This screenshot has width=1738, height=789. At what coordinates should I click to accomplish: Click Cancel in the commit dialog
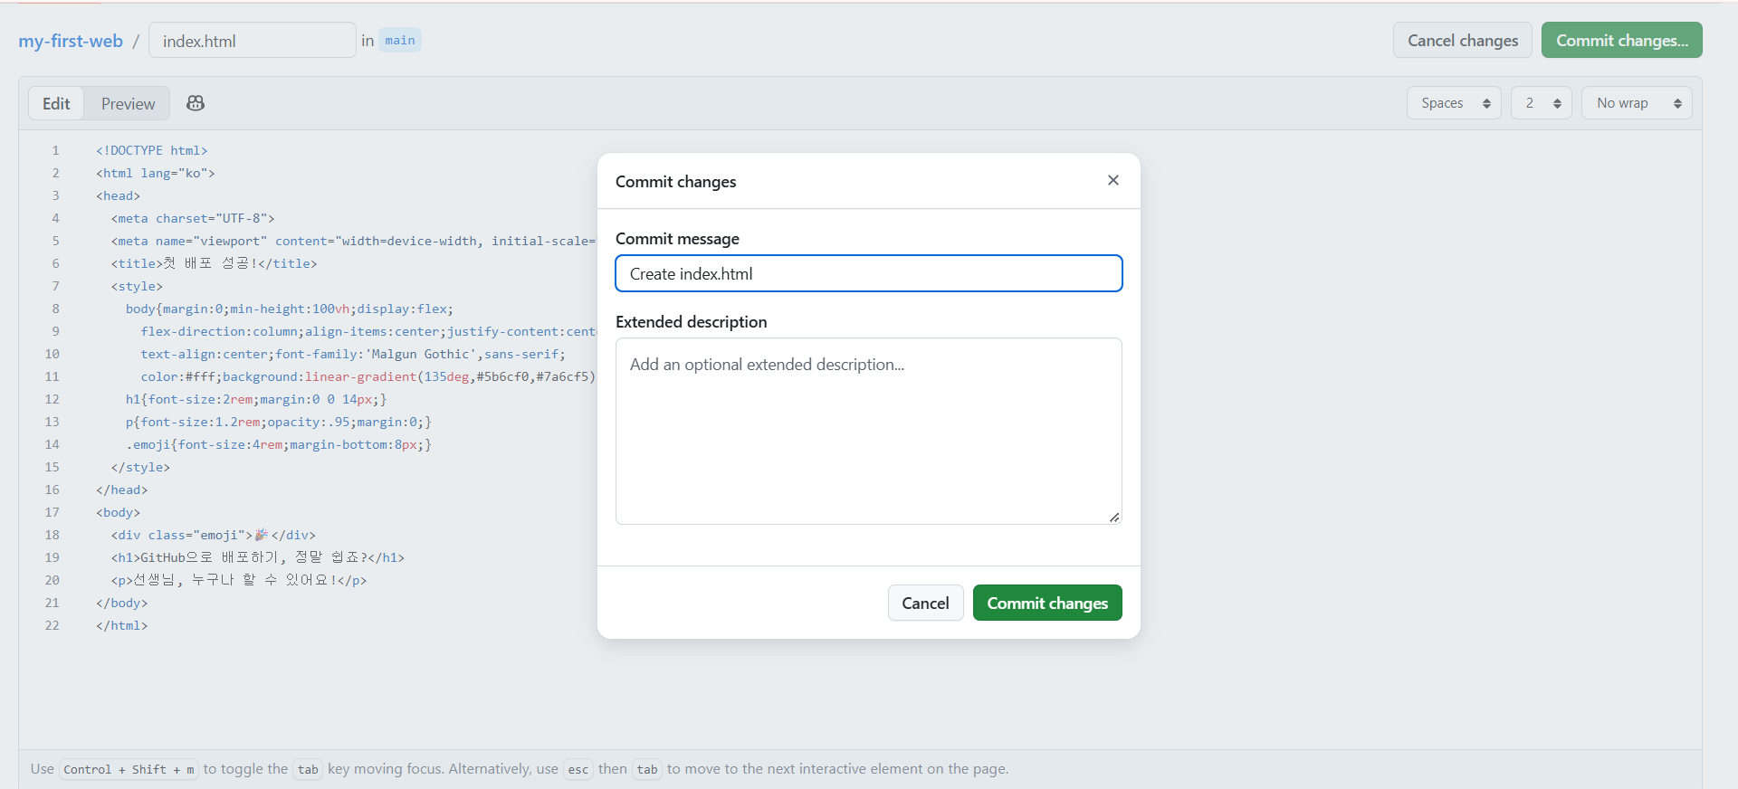point(925,603)
